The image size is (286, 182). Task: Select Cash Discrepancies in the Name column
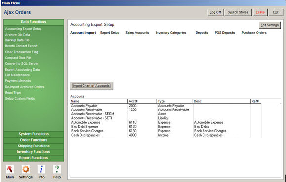coord(85,135)
